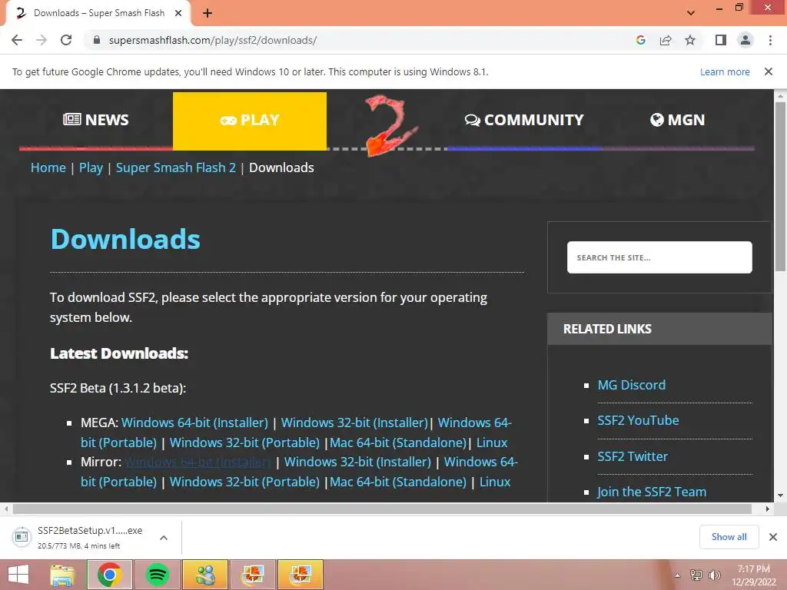Click the horizontal page scrollbar
This screenshot has width=787, height=590.
click(x=382, y=509)
